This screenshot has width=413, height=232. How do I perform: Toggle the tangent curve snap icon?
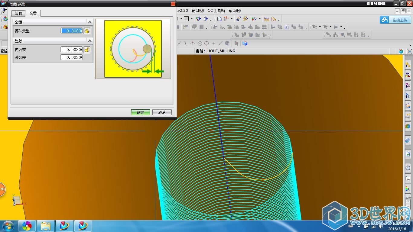[186, 43]
